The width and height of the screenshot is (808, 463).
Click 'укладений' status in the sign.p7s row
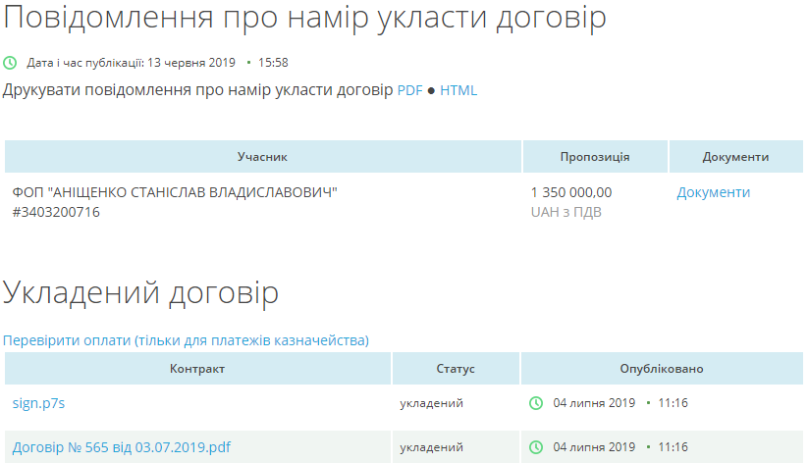pyautogui.click(x=431, y=403)
